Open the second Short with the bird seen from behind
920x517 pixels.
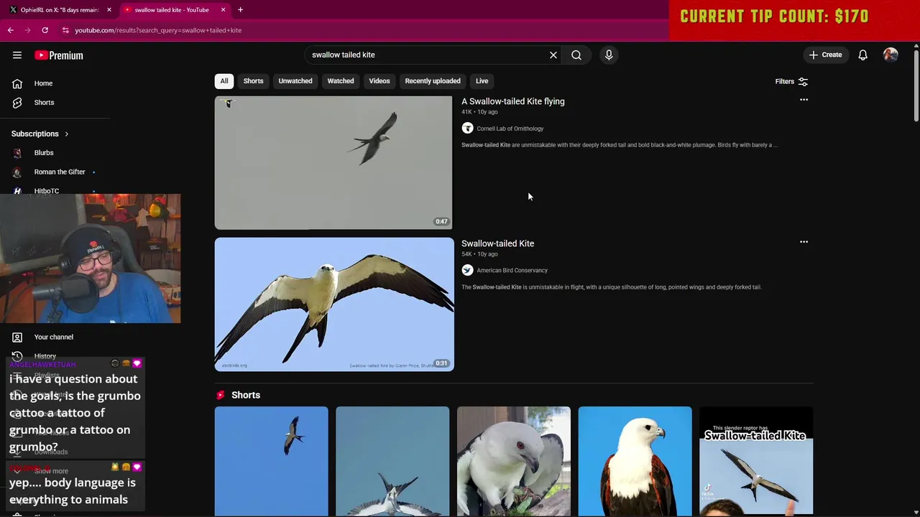coord(392,461)
